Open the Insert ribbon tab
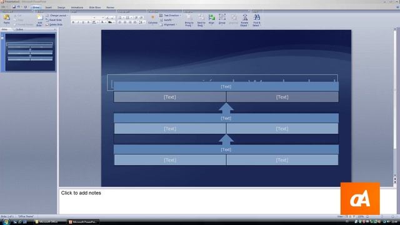The width and height of the screenshot is (400, 225). 49,7
